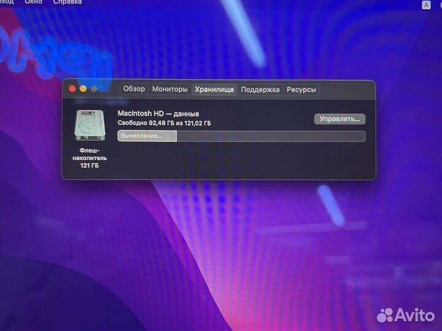Image resolution: width=442 pixels, height=331 pixels.
Task: Click the empty free-space part of storage bar
Action: [270, 136]
